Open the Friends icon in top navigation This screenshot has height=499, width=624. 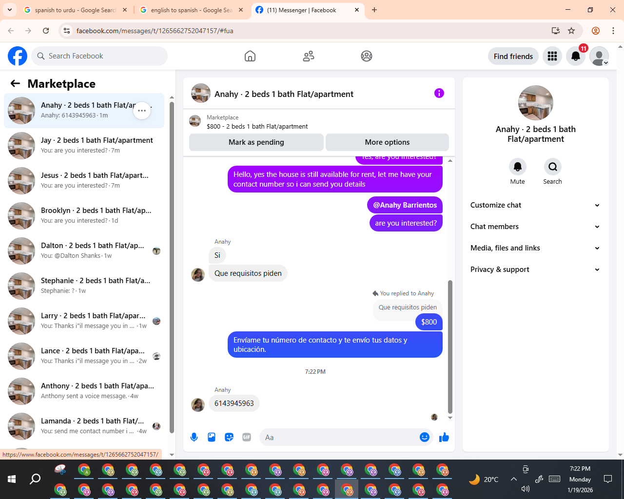click(x=309, y=56)
